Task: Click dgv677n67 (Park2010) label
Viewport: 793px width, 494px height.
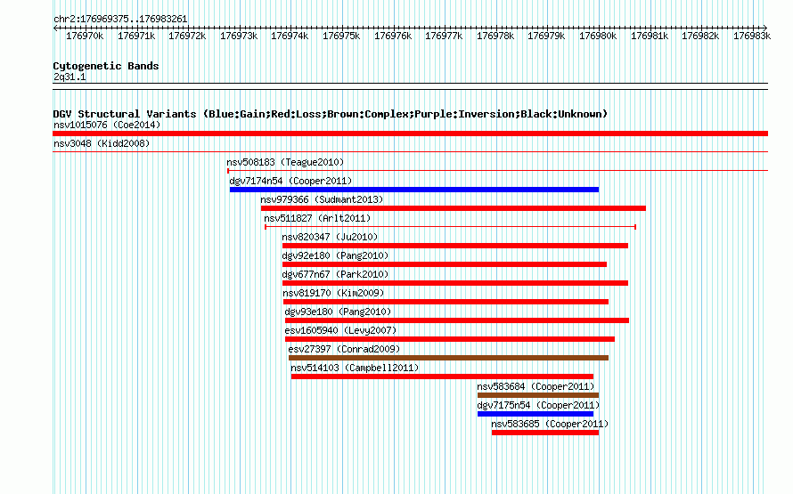Action: pyautogui.click(x=335, y=274)
